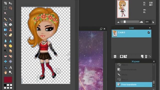Click the navigator preview thumbnail
The height and width of the screenshot is (90, 160).
tap(123, 9)
